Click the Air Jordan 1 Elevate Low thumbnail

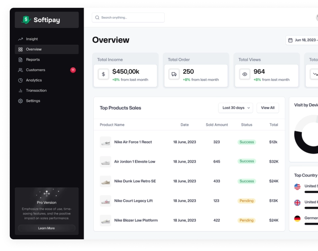(x=105, y=162)
